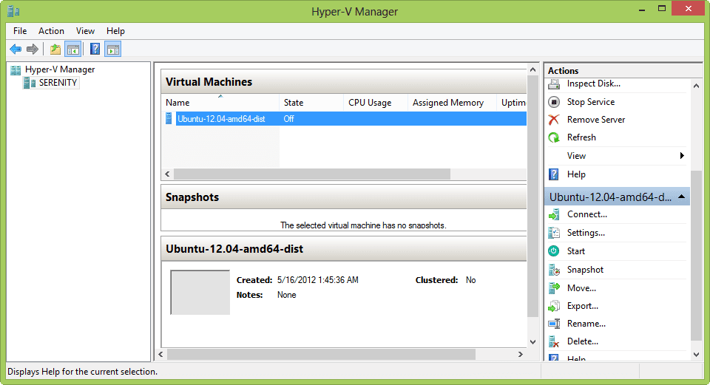Click Connect... action
Image resolution: width=710 pixels, height=385 pixels.
coord(586,214)
